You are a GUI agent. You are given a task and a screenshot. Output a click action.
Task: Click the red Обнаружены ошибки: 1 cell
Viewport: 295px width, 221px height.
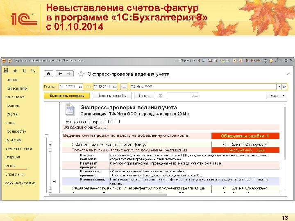coord(245,136)
